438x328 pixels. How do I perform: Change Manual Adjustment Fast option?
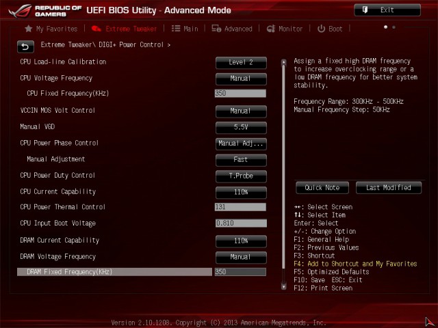[241, 160]
